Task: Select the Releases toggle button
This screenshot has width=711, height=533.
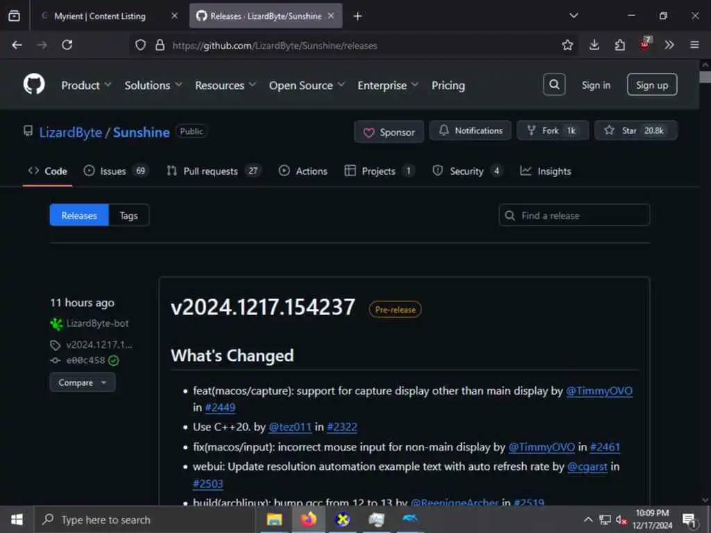Action: [79, 215]
